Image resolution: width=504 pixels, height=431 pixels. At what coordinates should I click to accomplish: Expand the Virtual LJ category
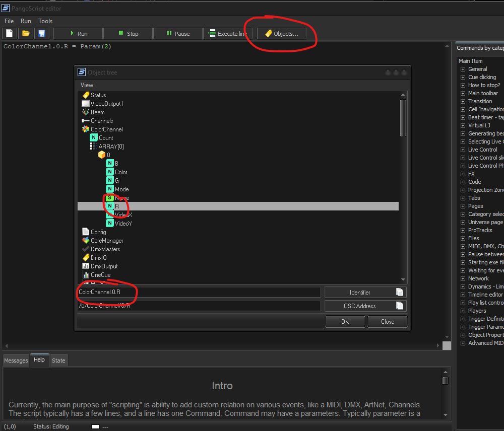tap(463, 125)
